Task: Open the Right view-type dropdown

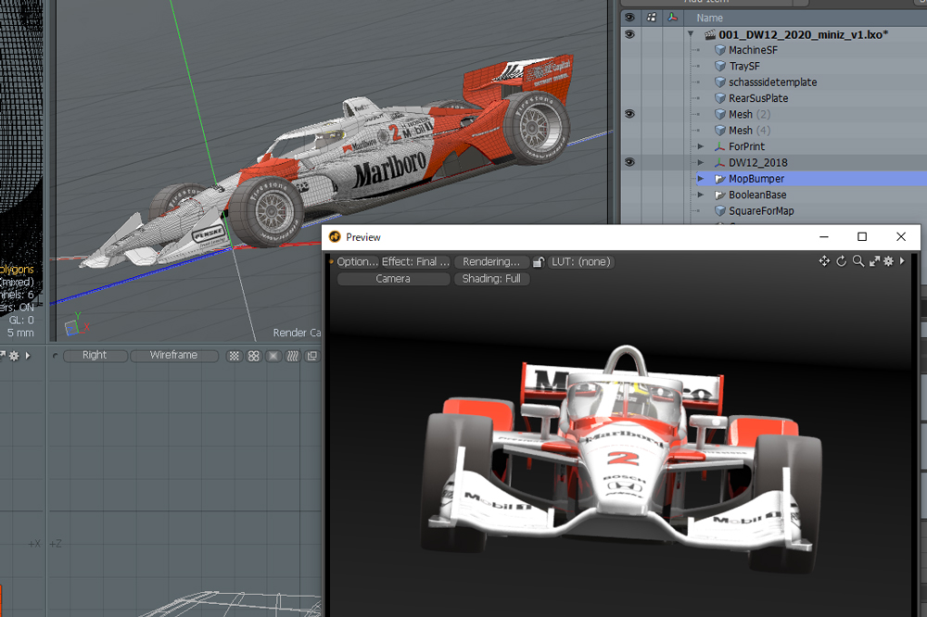Action: [95, 355]
